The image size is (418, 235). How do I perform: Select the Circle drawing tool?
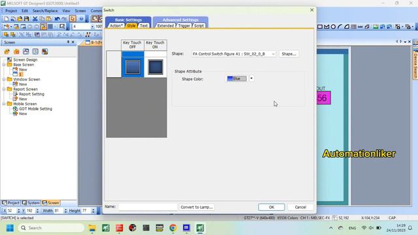(x=333, y=27)
